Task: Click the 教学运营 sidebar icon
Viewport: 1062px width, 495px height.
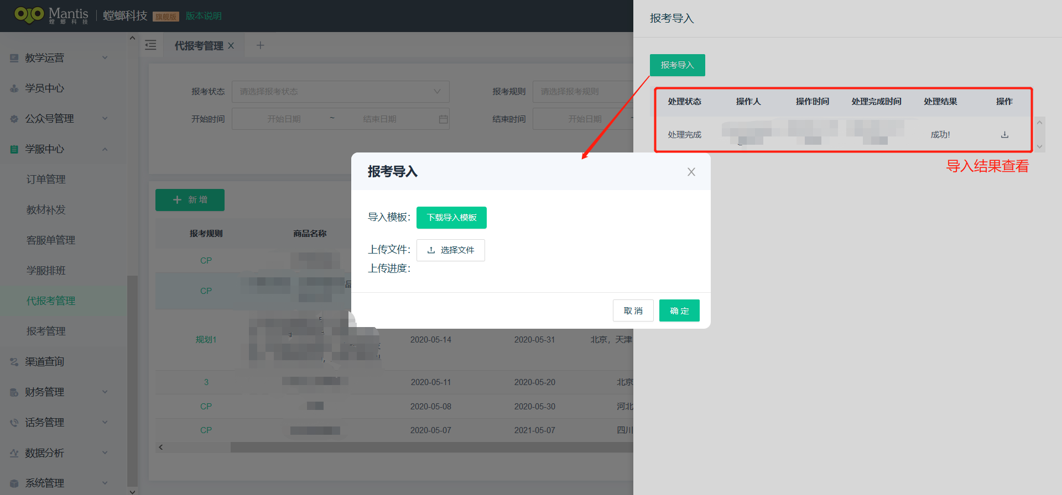Action: (x=14, y=58)
